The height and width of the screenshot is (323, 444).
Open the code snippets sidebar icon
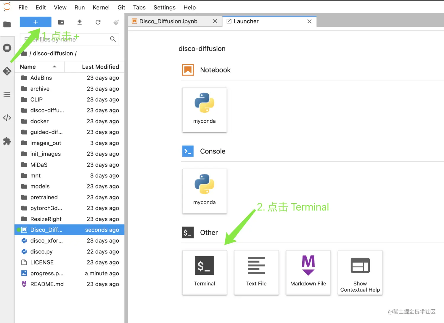coord(7,118)
